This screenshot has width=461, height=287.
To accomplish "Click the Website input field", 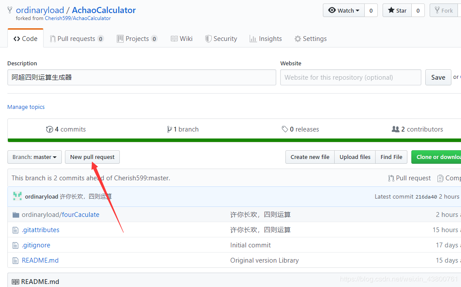I will (x=351, y=77).
